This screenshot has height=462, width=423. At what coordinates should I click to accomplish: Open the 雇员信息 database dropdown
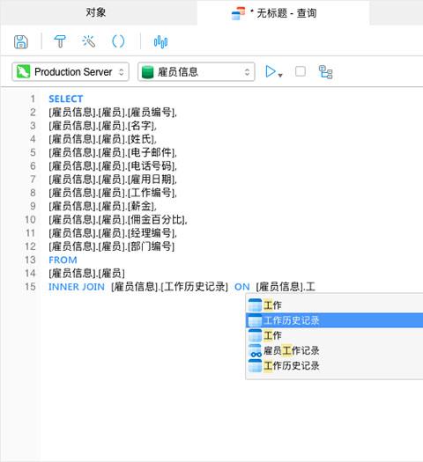click(197, 71)
